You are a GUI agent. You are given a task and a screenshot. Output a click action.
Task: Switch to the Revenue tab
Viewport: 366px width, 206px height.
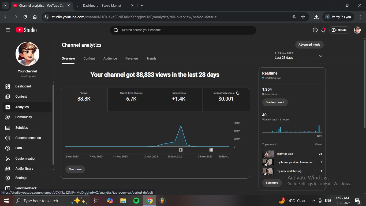pyautogui.click(x=132, y=58)
